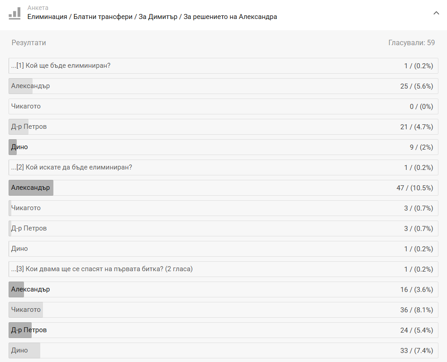Click Дино result bar with 33 votes

(223, 351)
